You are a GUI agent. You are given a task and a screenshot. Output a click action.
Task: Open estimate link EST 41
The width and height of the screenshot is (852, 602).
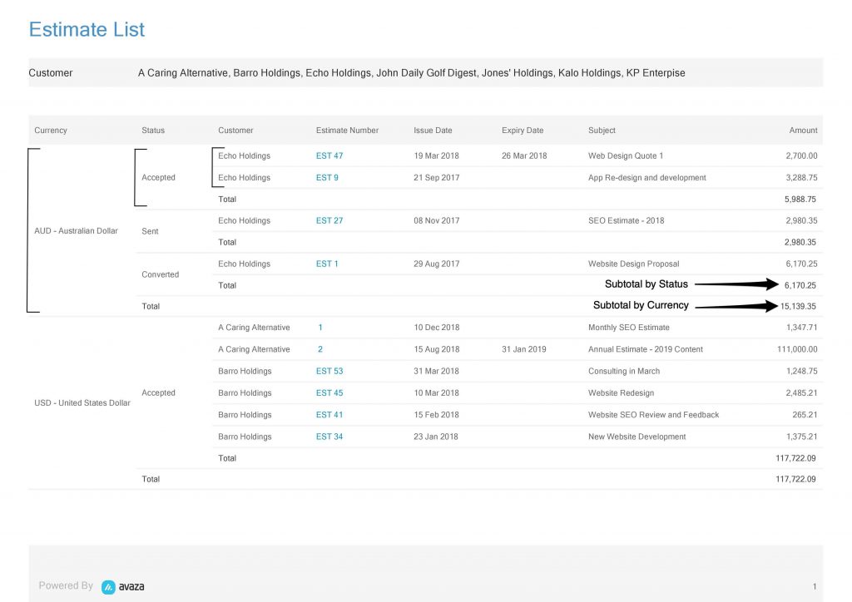click(329, 415)
